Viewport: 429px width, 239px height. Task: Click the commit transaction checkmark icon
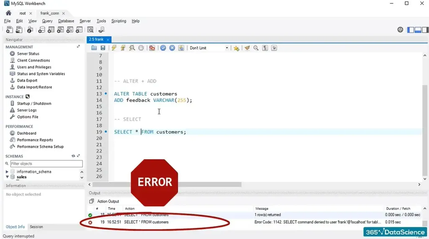[x=163, y=48]
